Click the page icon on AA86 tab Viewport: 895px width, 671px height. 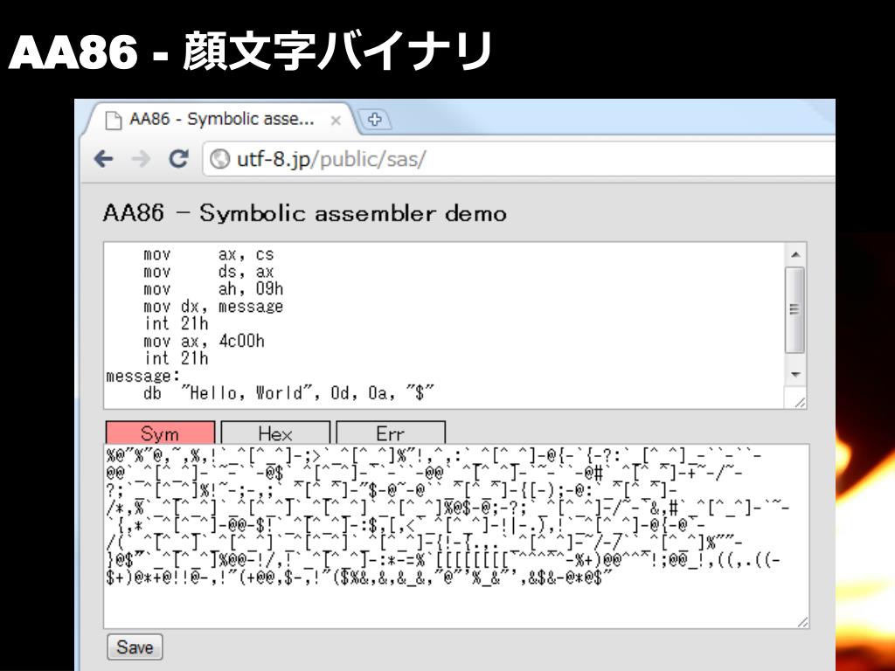pyautogui.click(x=114, y=120)
